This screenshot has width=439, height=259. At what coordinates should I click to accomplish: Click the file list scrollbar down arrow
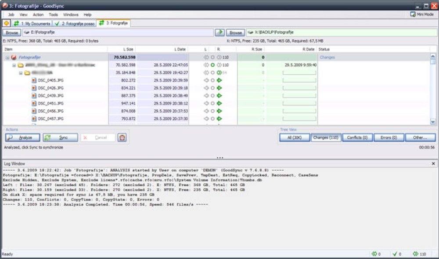pyautogui.click(x=433, y=122)
